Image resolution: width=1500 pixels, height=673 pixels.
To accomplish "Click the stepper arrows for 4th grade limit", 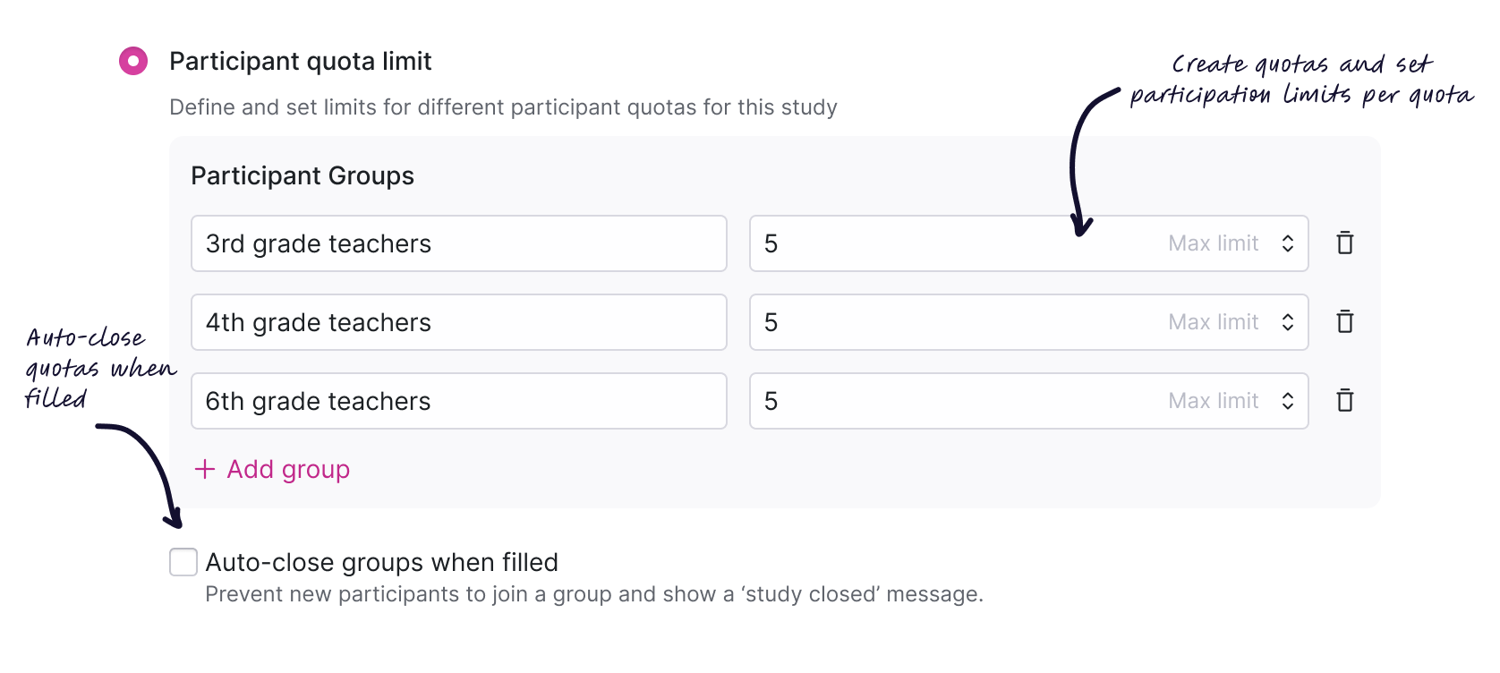I will (1289, 321).
